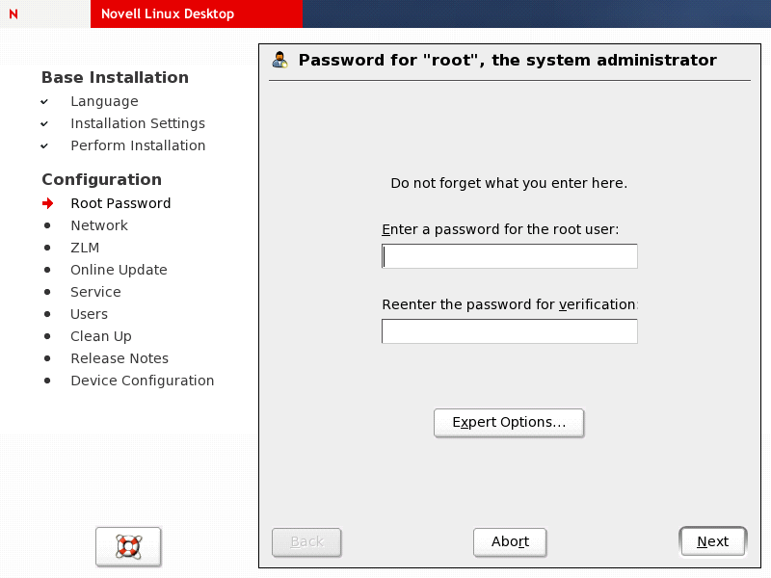Click the checkmark beside Installation Settings

[x=44, y=123]
